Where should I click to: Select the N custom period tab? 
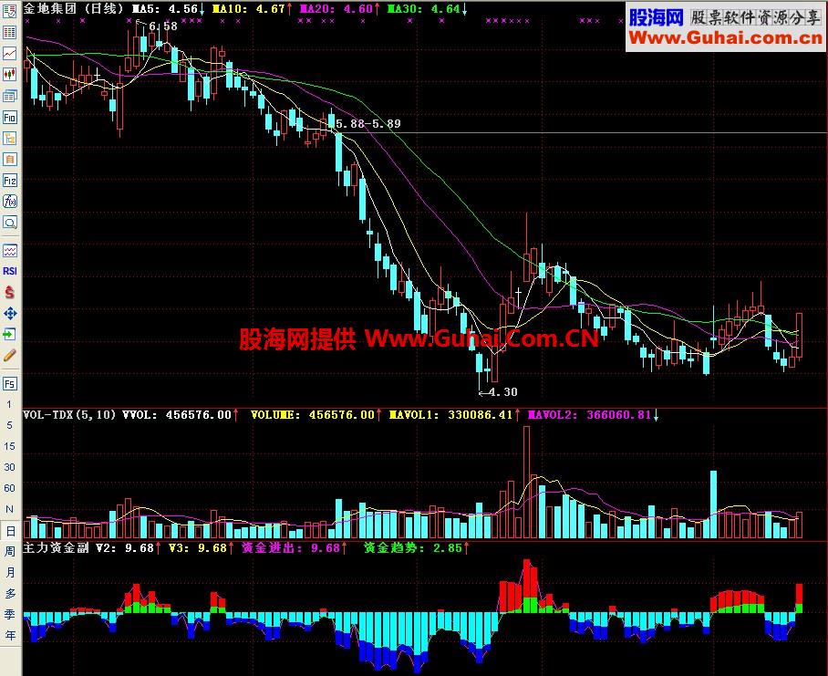tap(9, 509)
